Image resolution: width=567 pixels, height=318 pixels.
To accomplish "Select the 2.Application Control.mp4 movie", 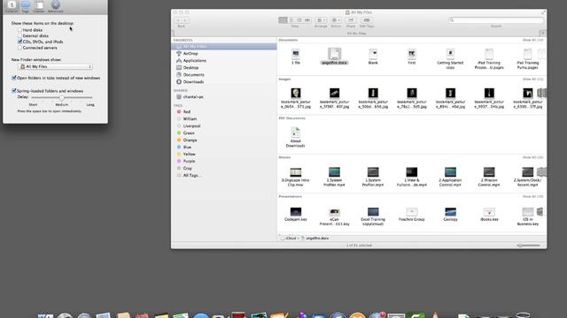I will [x=450, y=177].
